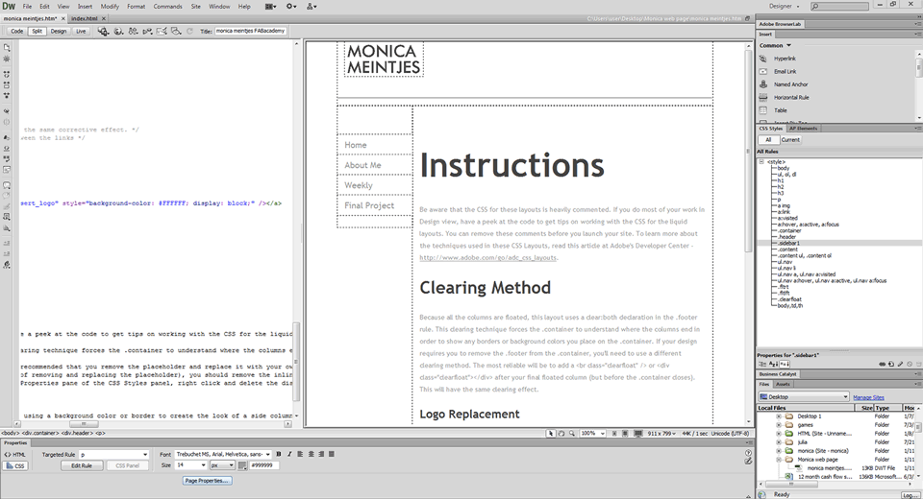
Task: Click the Log button in Files panel
Action: click(x=910, y=495)
